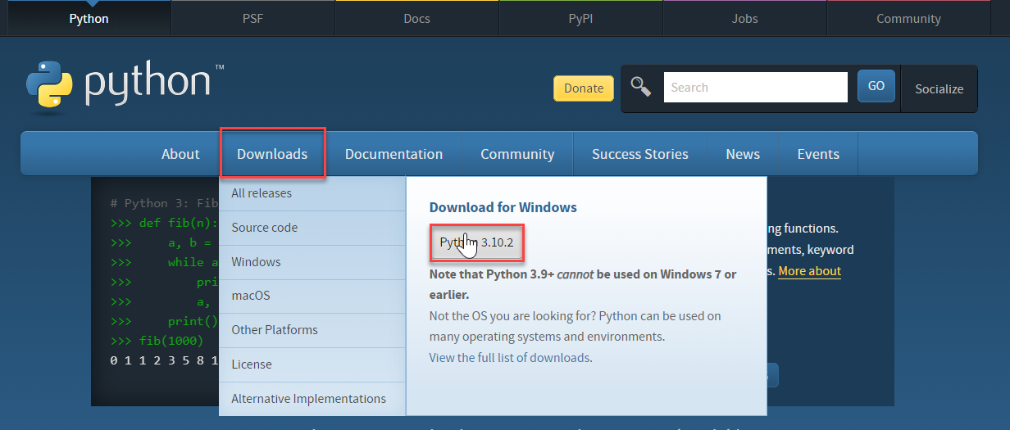Open the Success Stories menu

640,154
